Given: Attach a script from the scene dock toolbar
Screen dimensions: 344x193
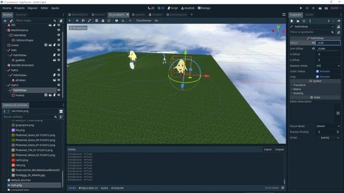Looking at the screenshot, I should [x=61, y=21].
